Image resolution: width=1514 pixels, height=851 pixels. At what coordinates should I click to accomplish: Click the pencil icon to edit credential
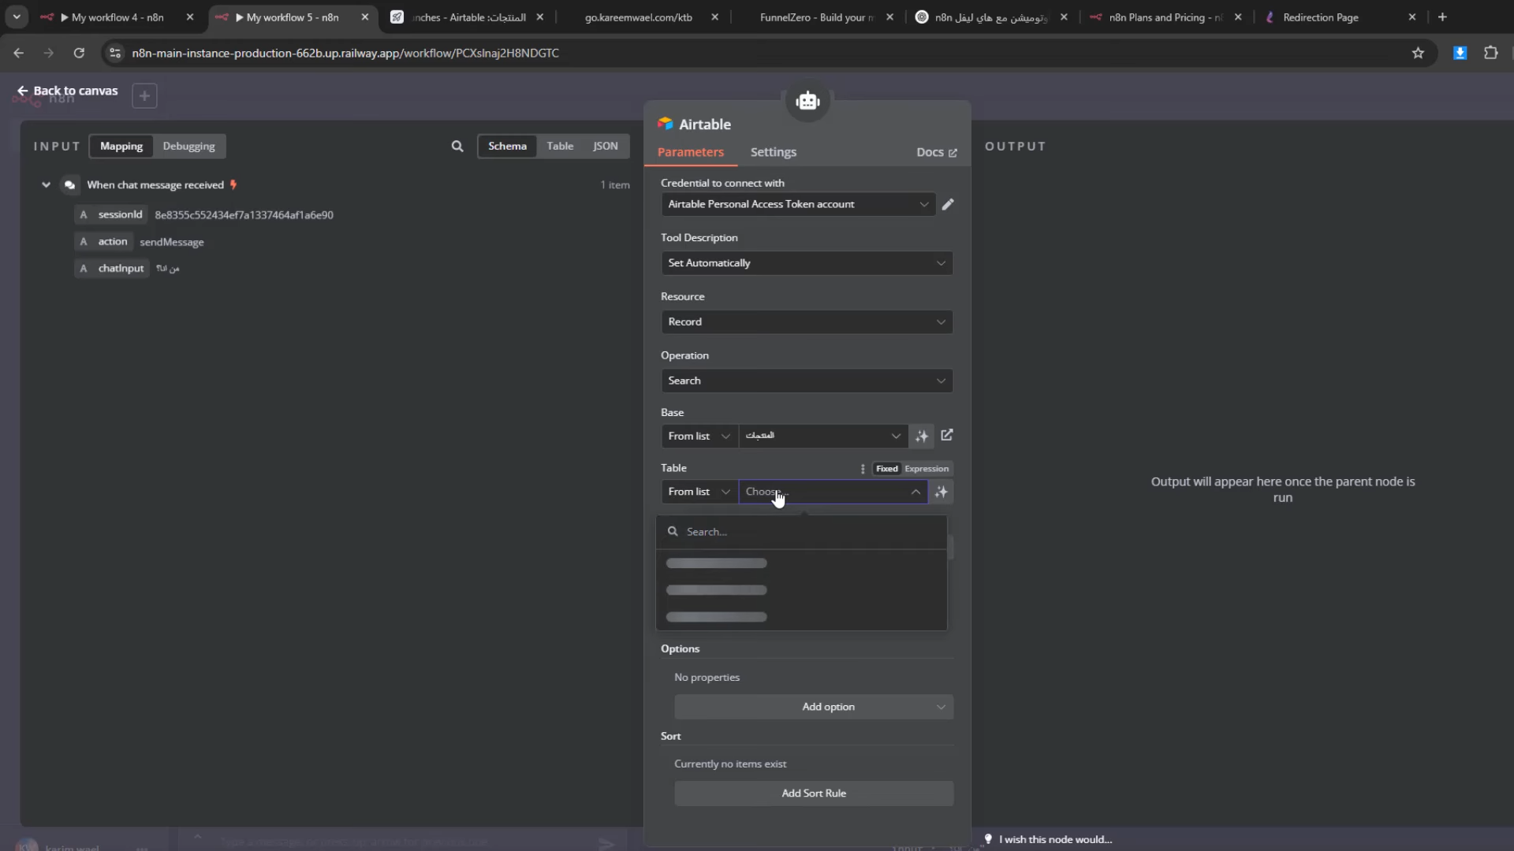[x=948, y=204]
